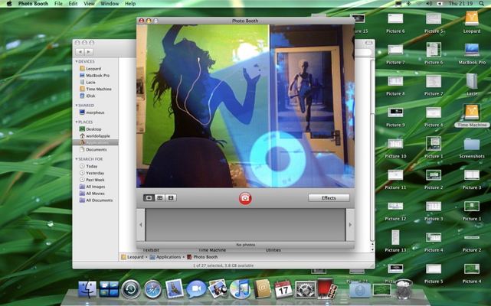Take a photo with the red camera button
The height and width of the screenshot is (306, 491).
(x=245, y=198)
